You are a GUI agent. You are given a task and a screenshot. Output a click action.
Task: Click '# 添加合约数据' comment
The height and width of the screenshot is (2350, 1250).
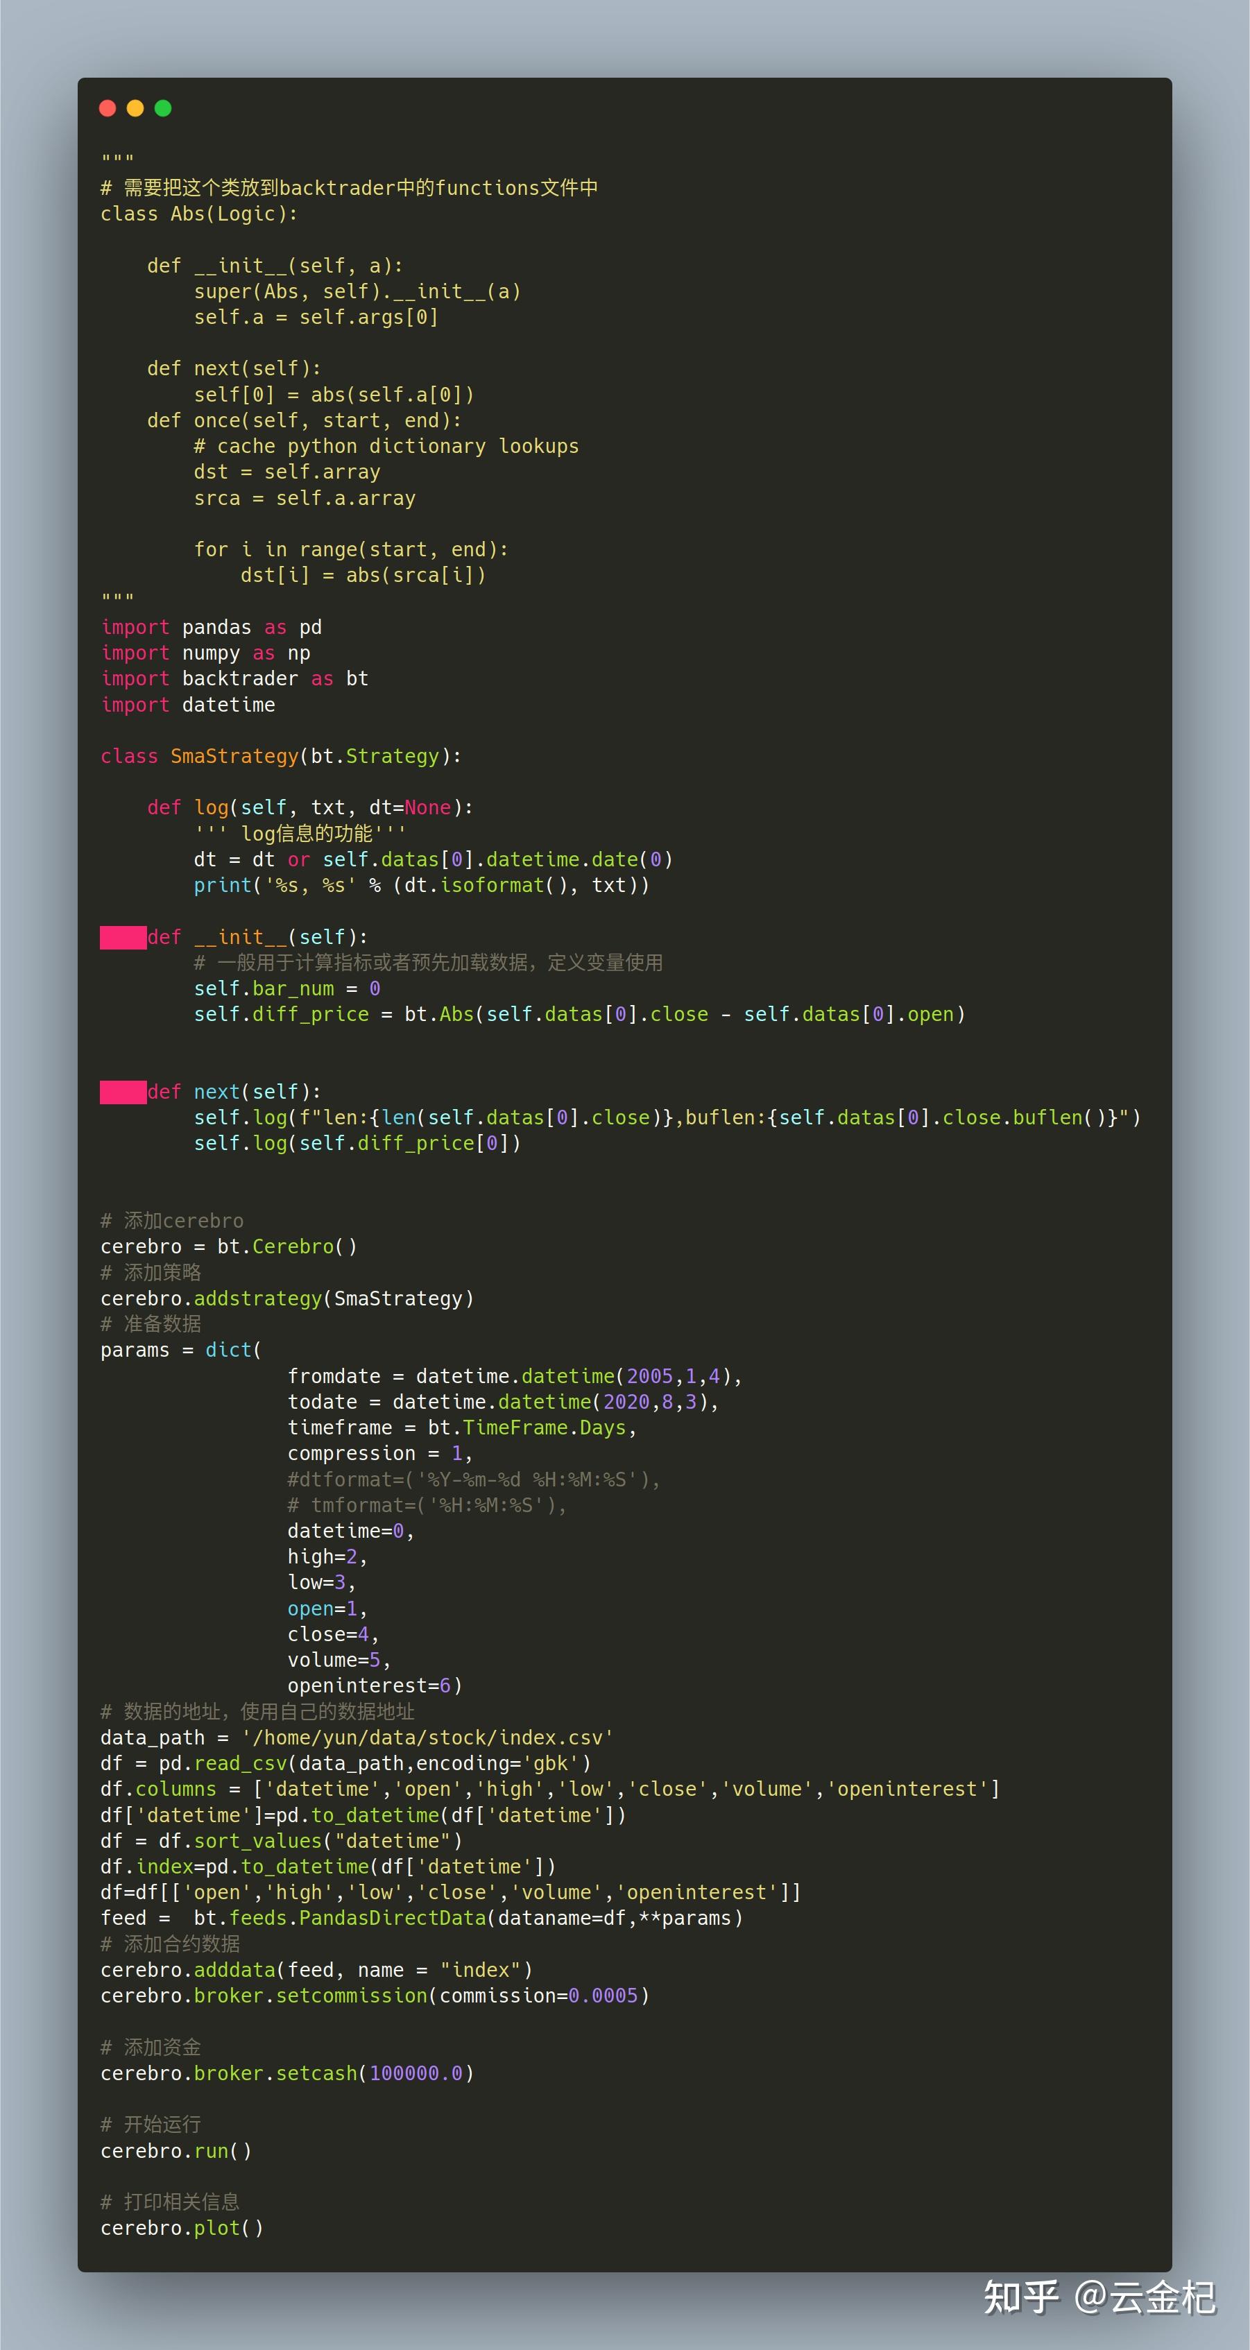click(171, 1944)
